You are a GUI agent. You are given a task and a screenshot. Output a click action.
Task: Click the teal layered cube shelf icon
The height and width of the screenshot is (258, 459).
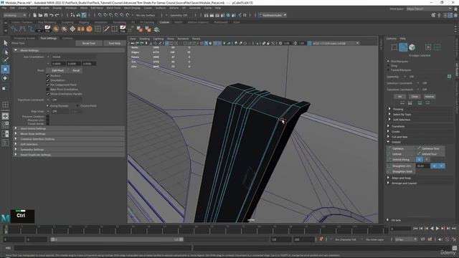coord(156,29)
